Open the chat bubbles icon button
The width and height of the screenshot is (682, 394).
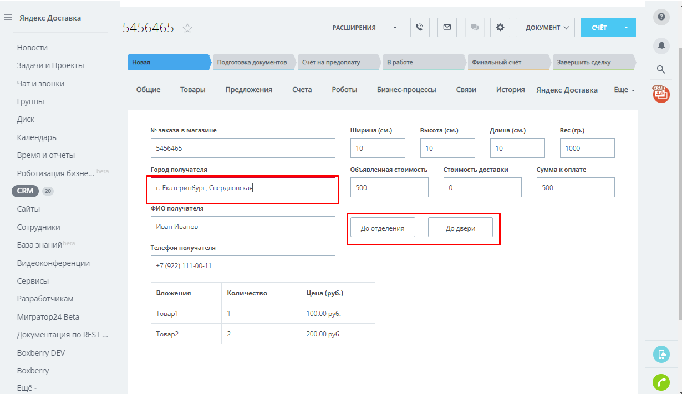tap(475, 27)
